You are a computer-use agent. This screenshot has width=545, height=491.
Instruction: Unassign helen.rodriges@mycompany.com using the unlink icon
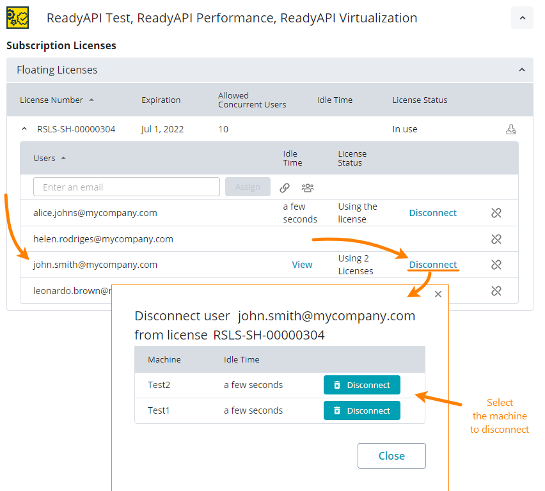(496, 239)
